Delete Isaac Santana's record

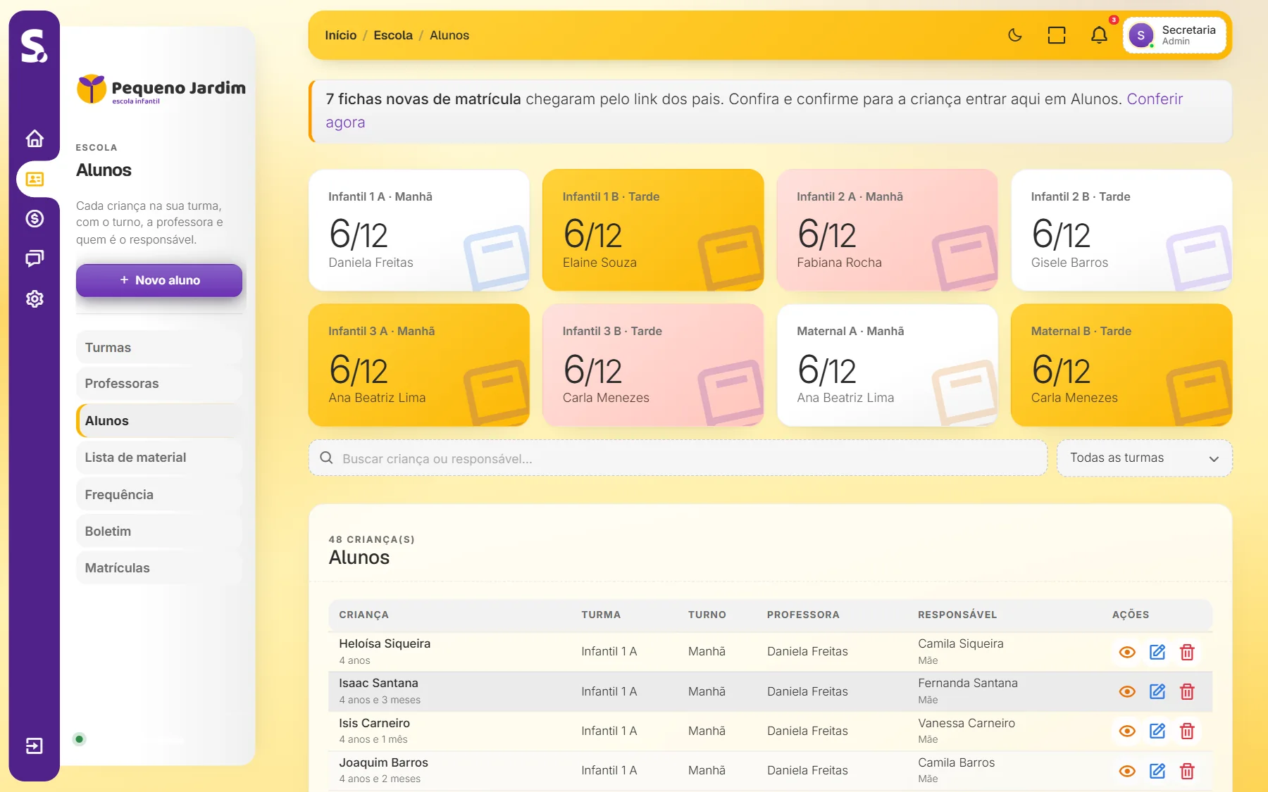click(x=1187, y=691)
